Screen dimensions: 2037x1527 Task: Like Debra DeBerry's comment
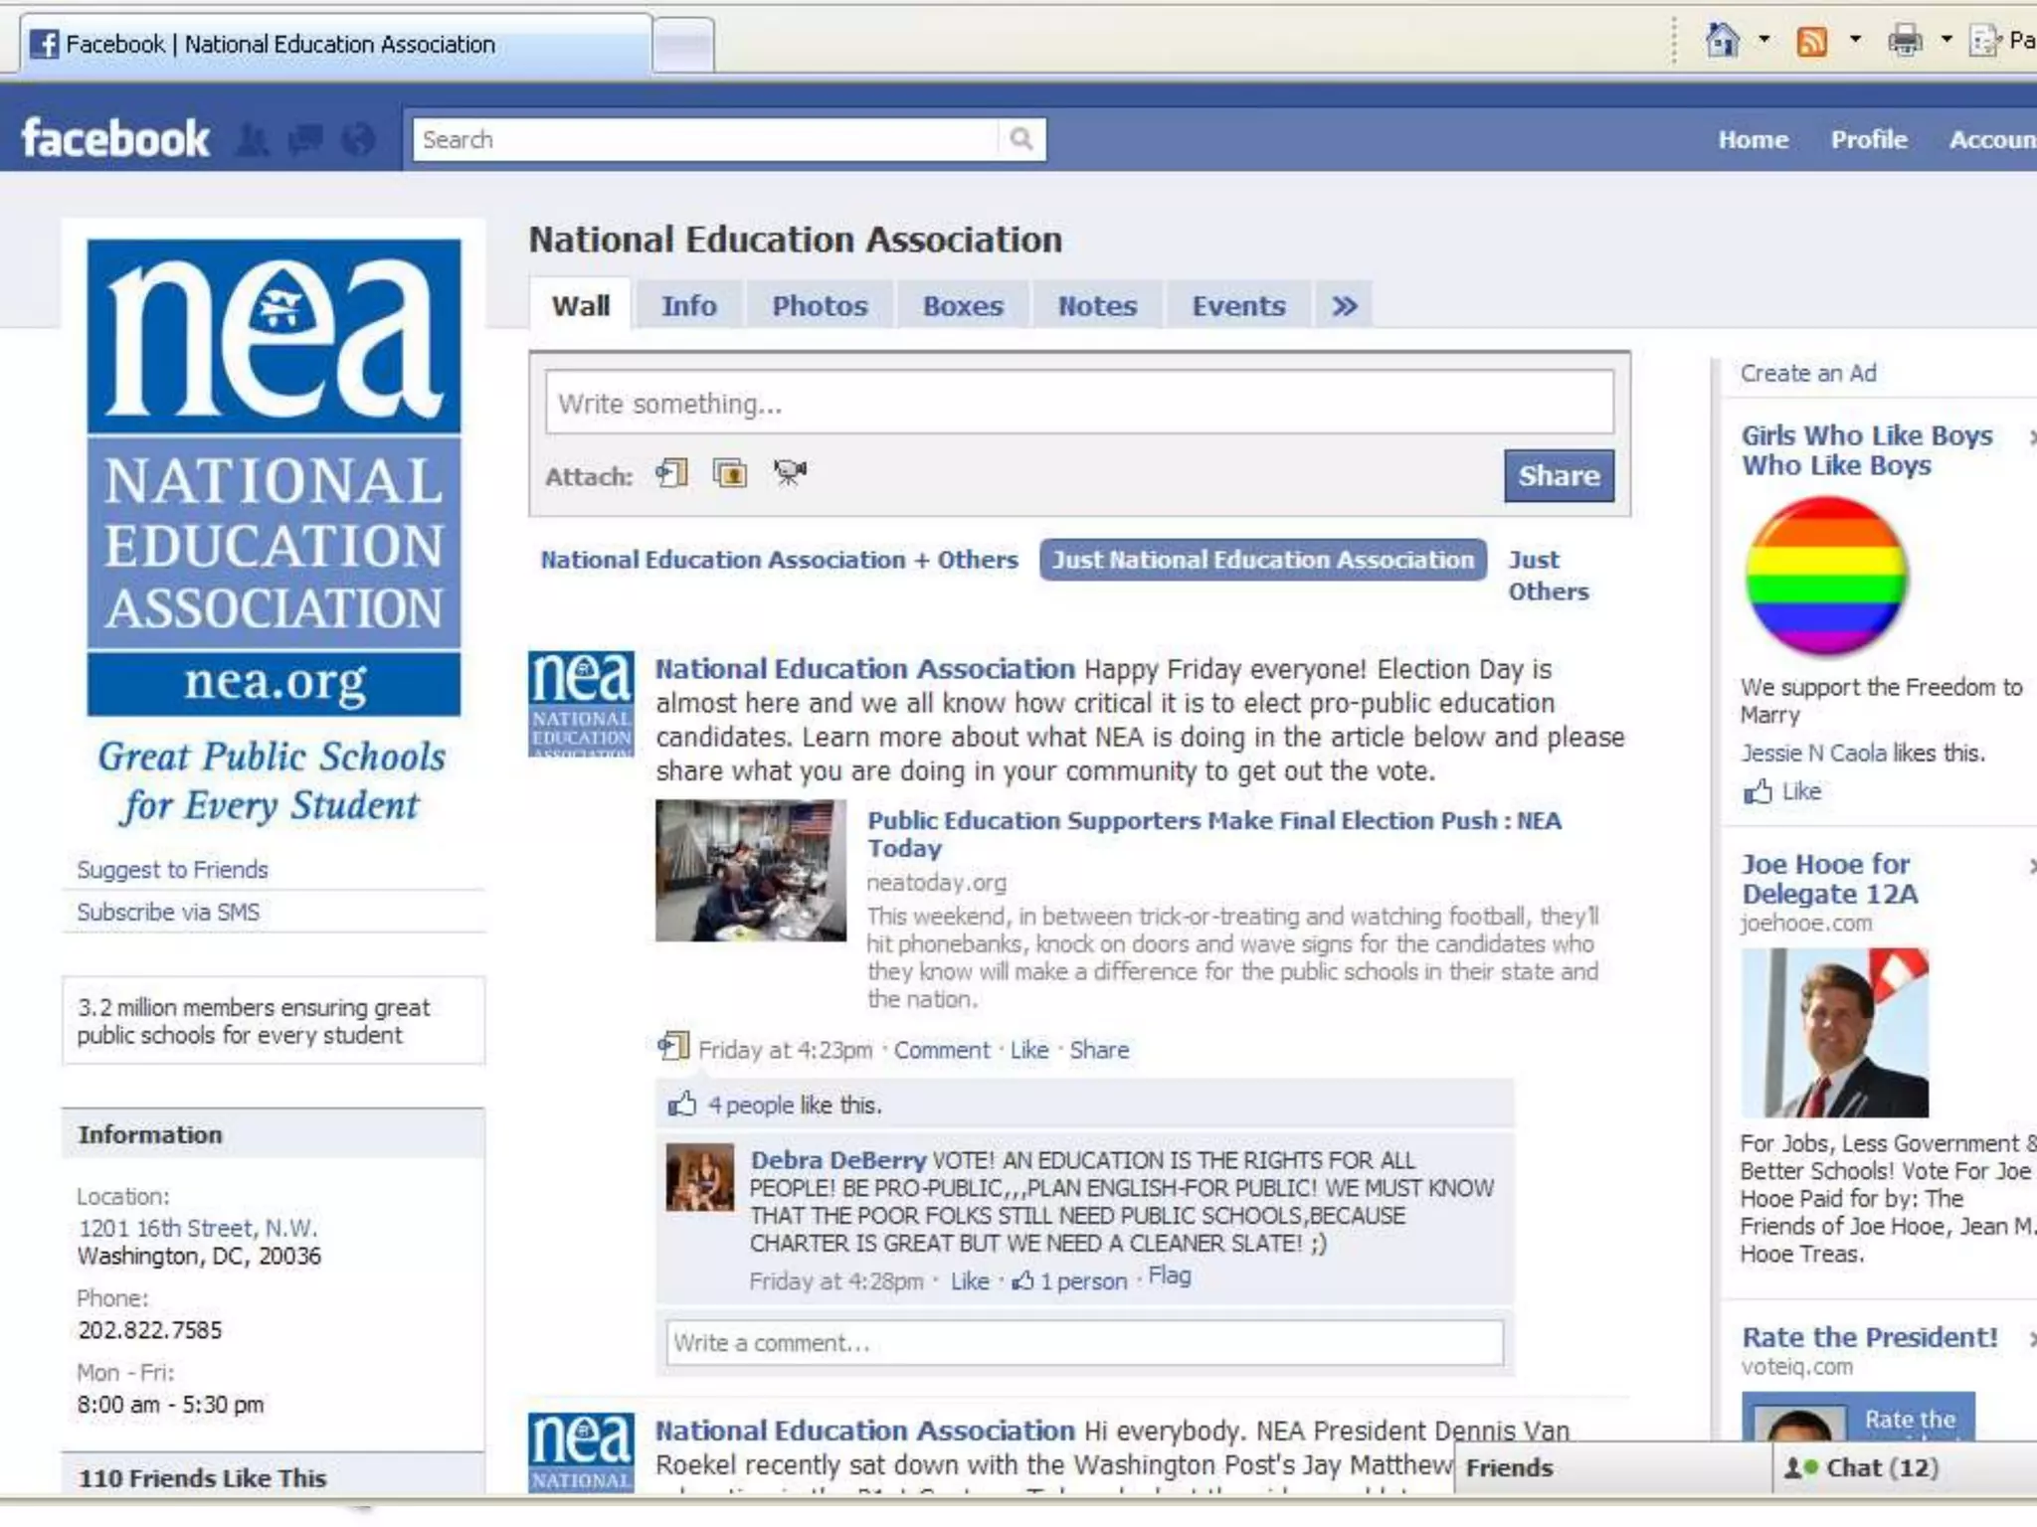[x=970, y=1281]
